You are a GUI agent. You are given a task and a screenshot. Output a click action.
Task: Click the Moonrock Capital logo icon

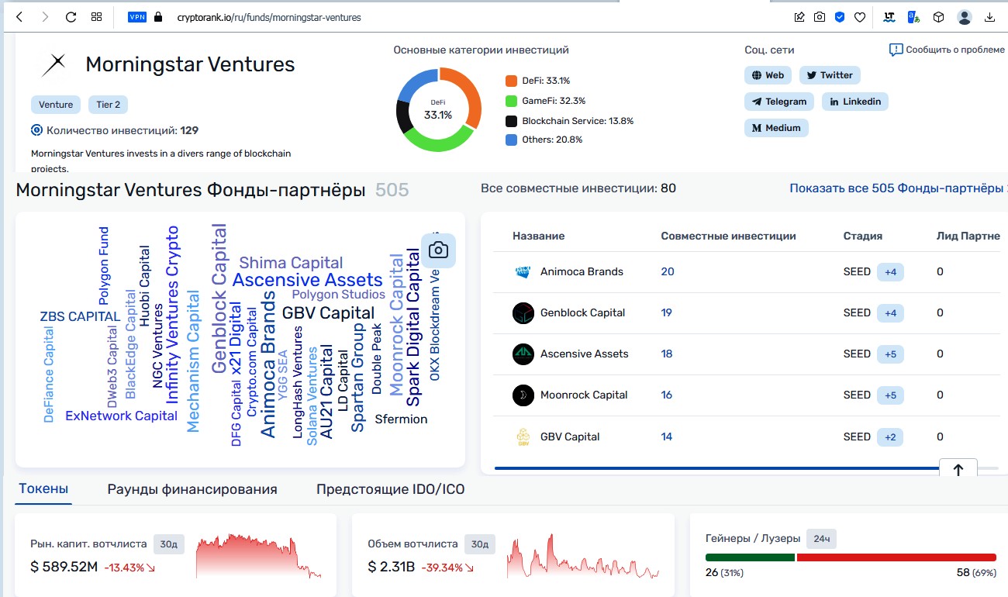(x=523, y=395)
